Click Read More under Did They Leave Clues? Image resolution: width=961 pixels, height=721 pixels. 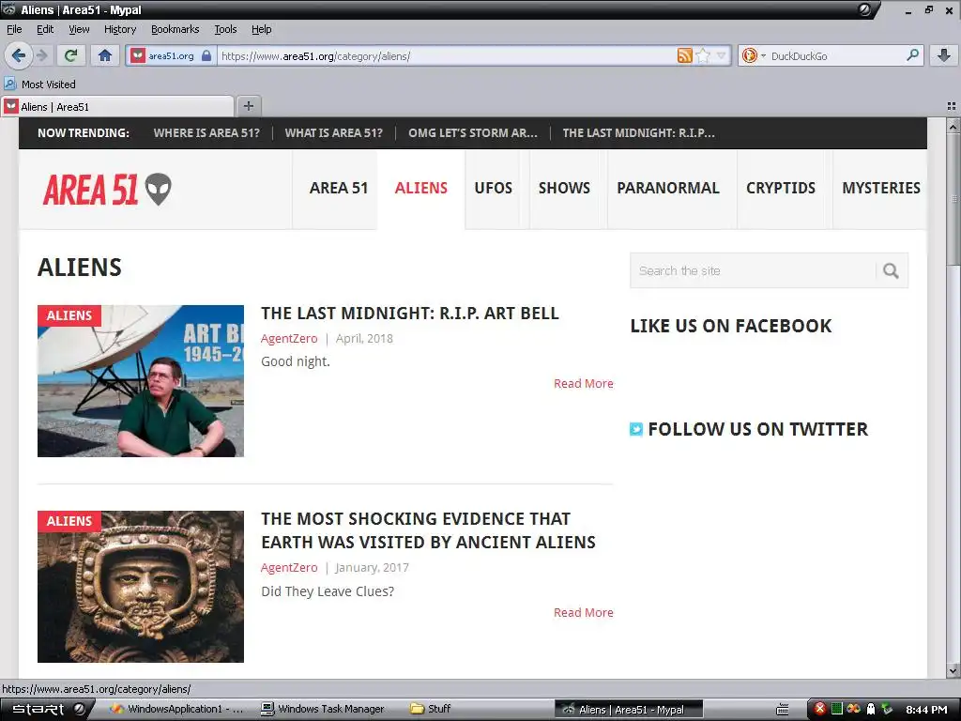(x=584, y=612)
